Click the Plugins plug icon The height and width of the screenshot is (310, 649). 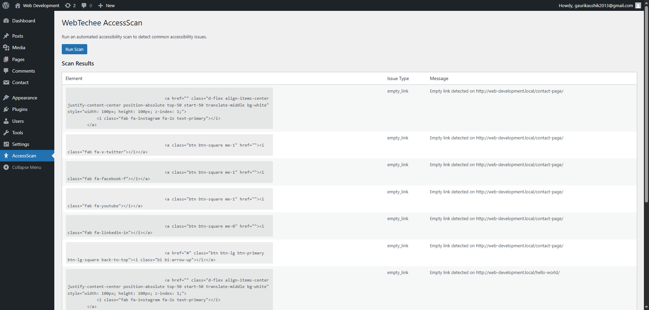click(x=6, y=109)
